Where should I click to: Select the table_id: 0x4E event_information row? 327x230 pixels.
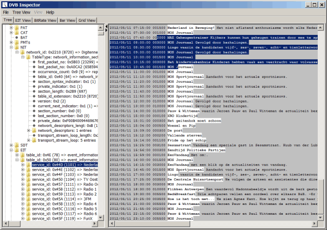(x=60, y=155)
